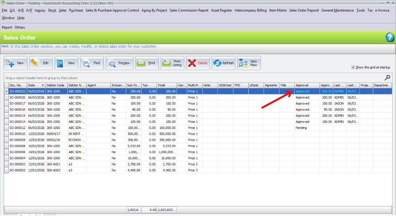Open the Sales Commission Report menu
Viewport: 396px width, 216px height.
(189, 10)
